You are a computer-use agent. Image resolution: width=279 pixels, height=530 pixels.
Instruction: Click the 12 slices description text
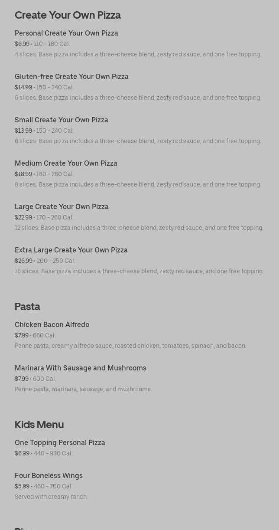tap(139, 228)
